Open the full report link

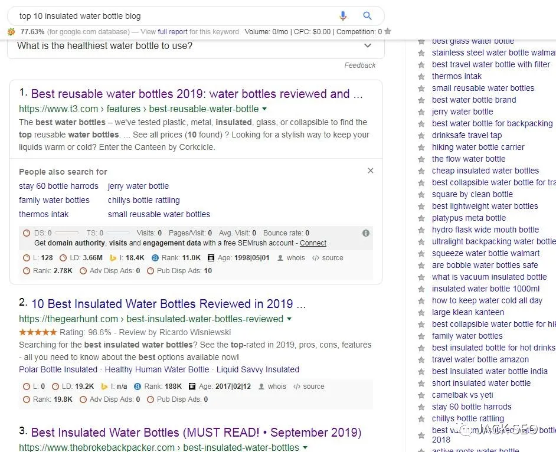[172, 32]
